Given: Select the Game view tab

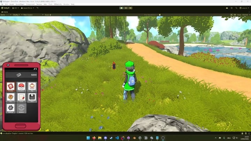Looking at the screenshot, I should click(x=5, y=12).
